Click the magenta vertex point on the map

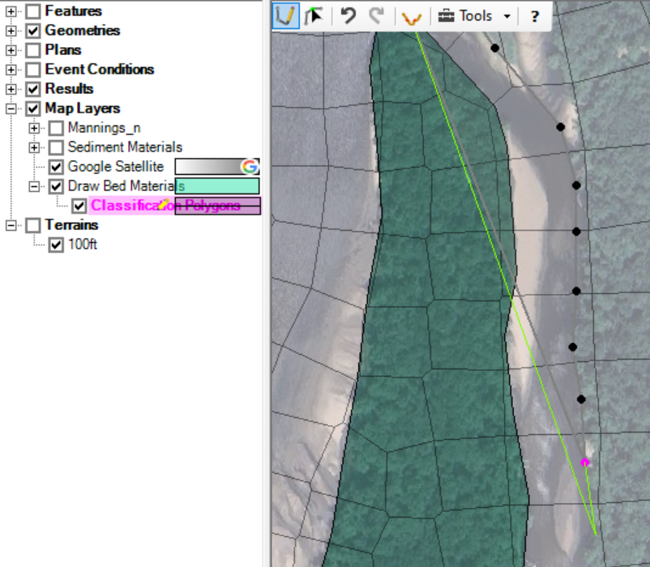pyautogui.click(x=585, y=463)
